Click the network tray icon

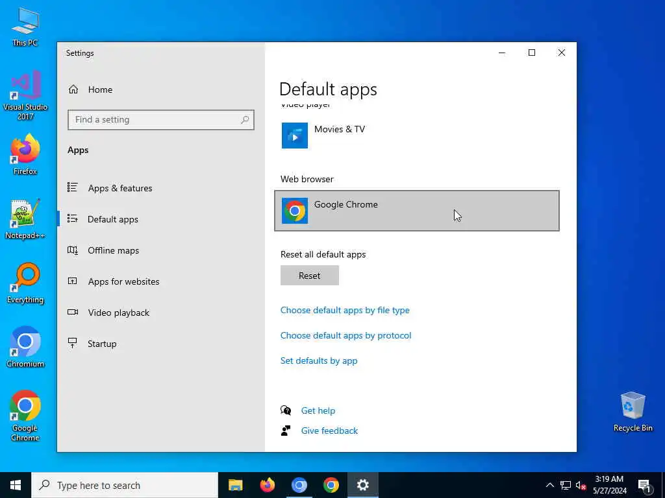tap(566, 485)
